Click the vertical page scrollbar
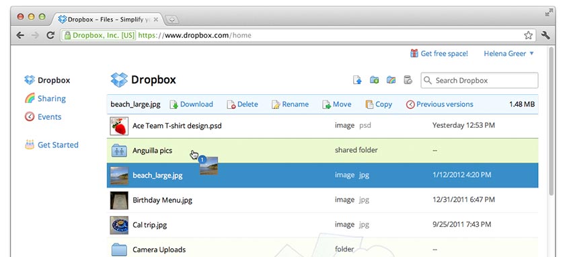 (x=551, y=122)
